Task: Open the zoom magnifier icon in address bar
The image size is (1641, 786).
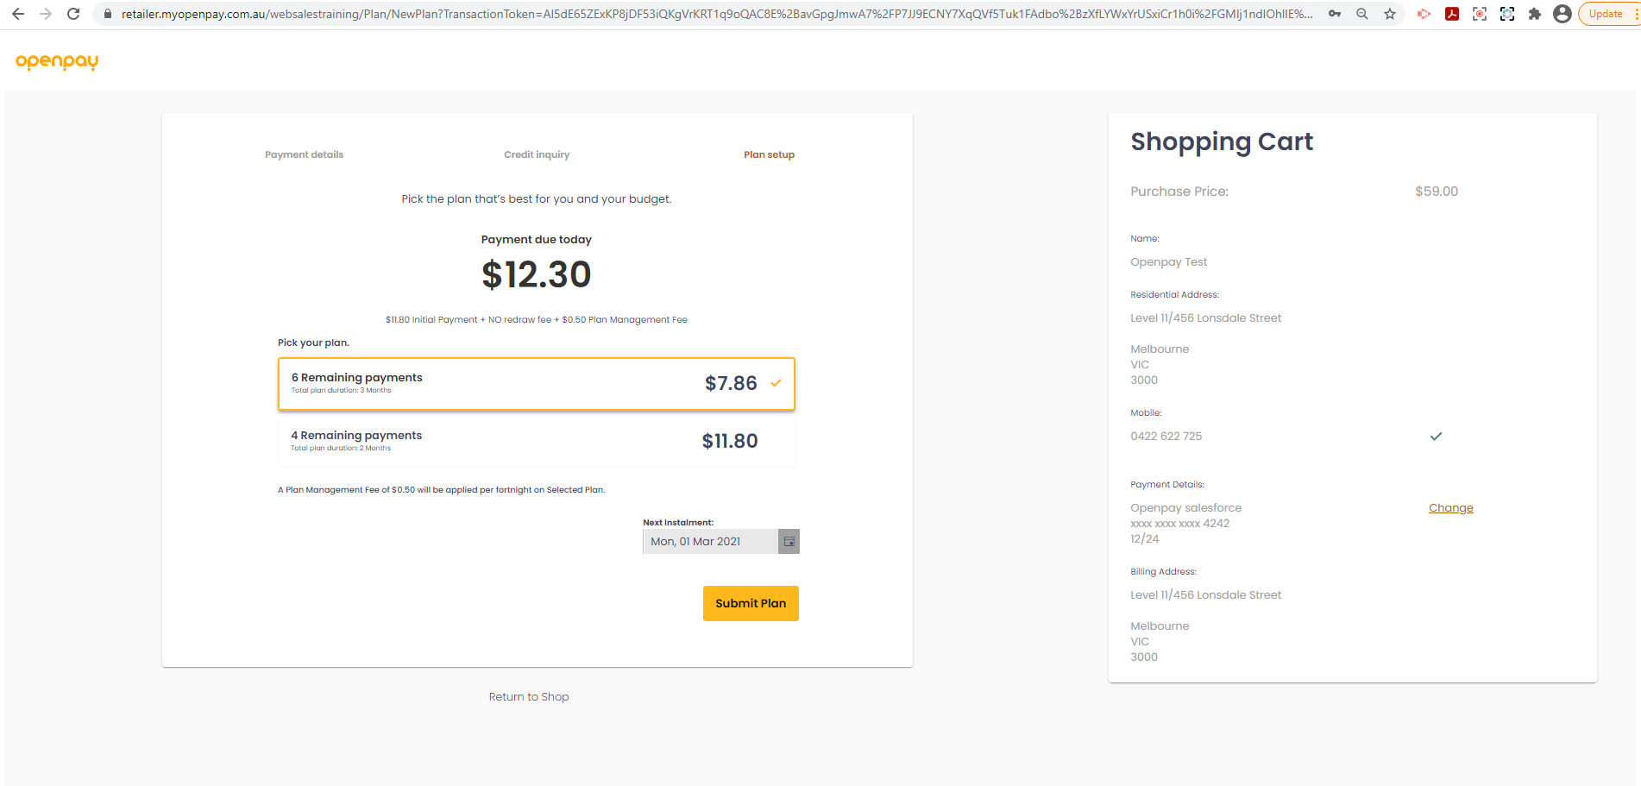Action: click(x=1362, y=14)
